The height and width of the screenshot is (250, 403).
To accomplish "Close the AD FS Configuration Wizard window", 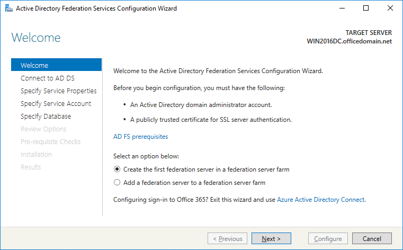I will pyautogui.click(x=390, y=8).
